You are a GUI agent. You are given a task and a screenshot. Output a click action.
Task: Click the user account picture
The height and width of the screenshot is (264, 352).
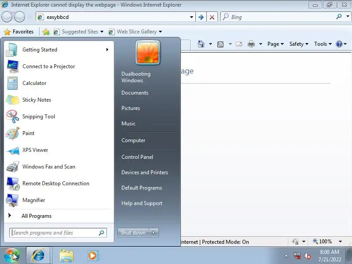coord(148,52)
